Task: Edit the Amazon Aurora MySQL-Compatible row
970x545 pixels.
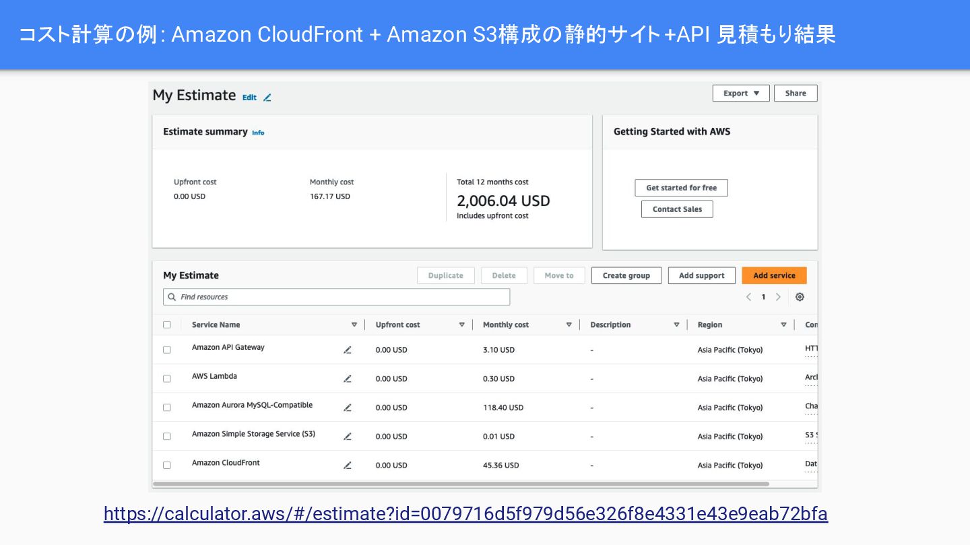Action: pos(348,408)
